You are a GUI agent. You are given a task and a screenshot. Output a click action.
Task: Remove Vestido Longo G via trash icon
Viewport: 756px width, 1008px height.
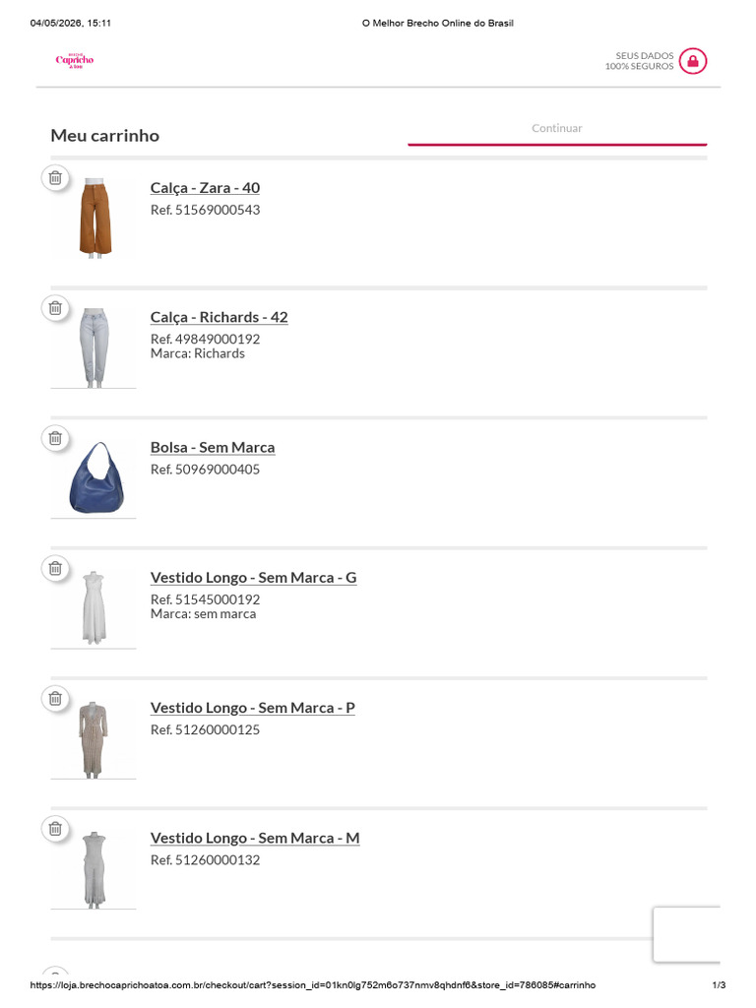click(55, 568)
